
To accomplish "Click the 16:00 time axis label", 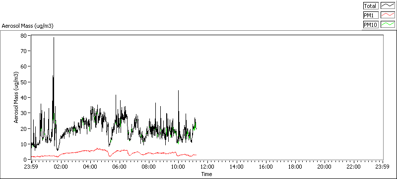I will coord(266,167).
